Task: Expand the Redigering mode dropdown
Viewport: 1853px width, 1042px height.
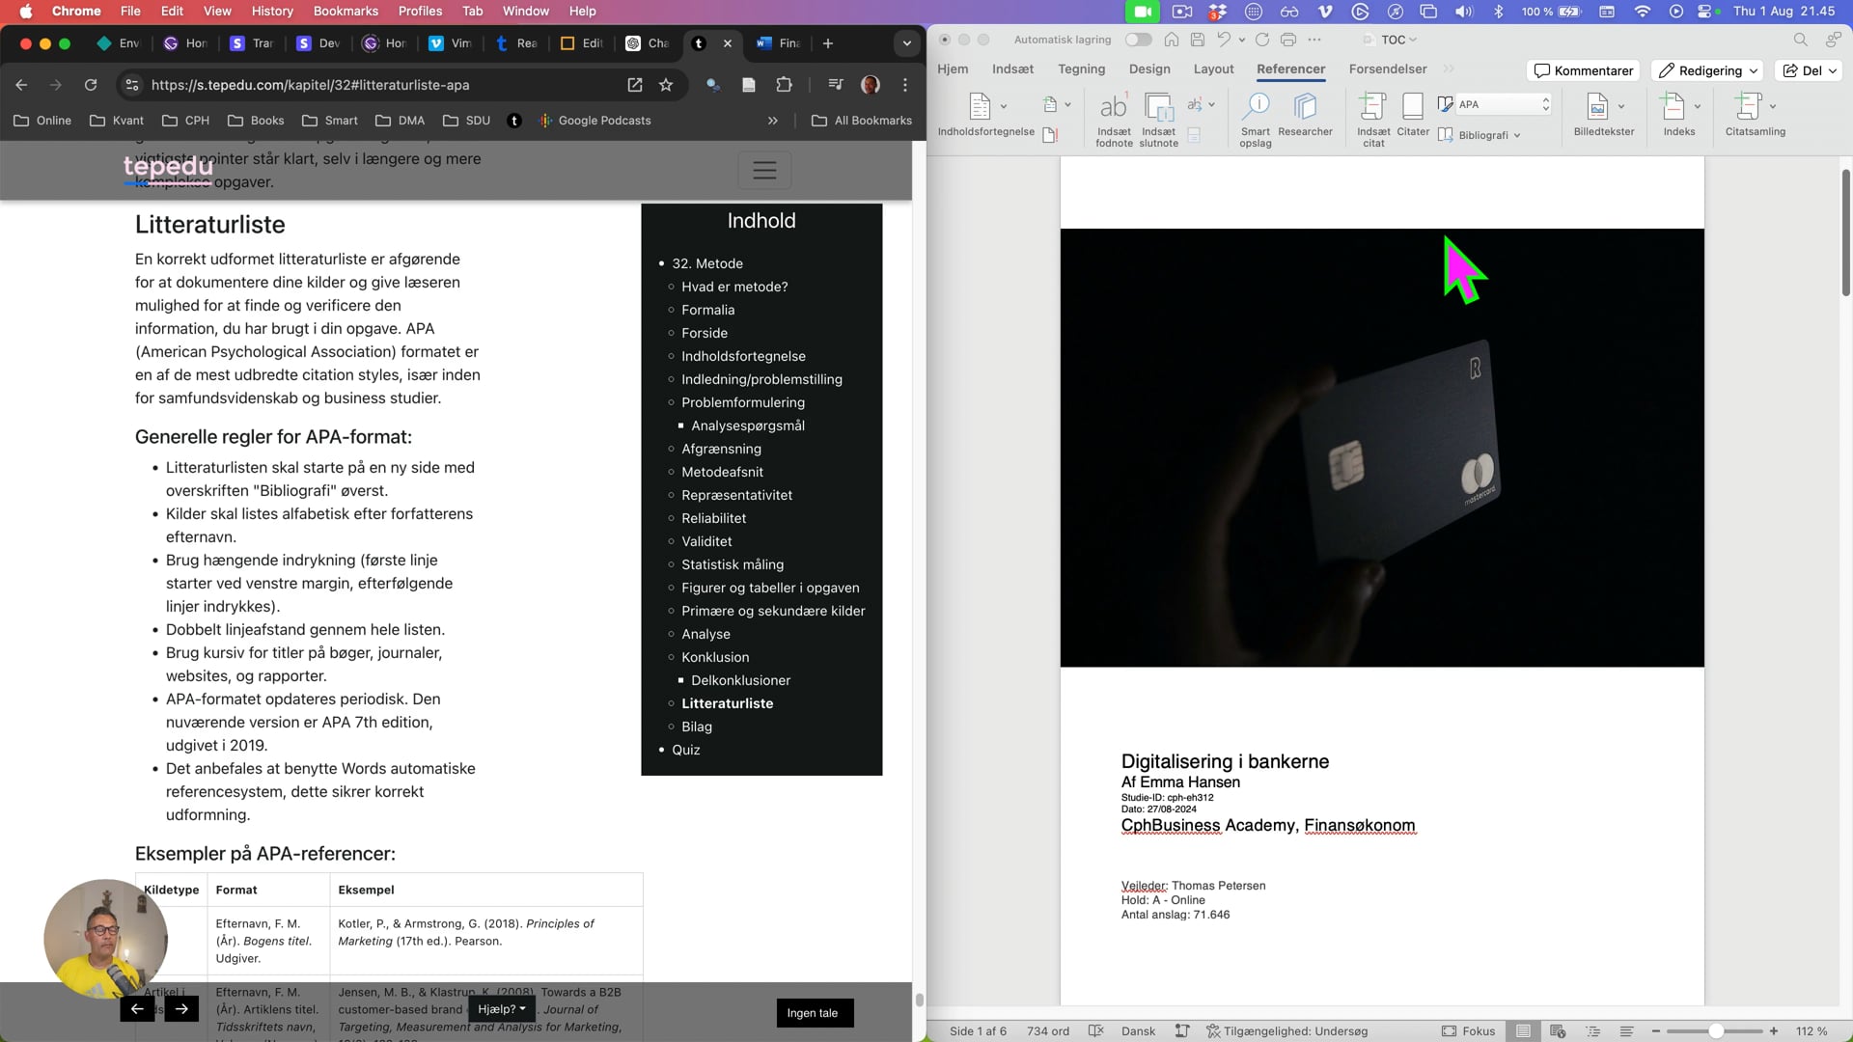Action: (x=1754, y=70)
